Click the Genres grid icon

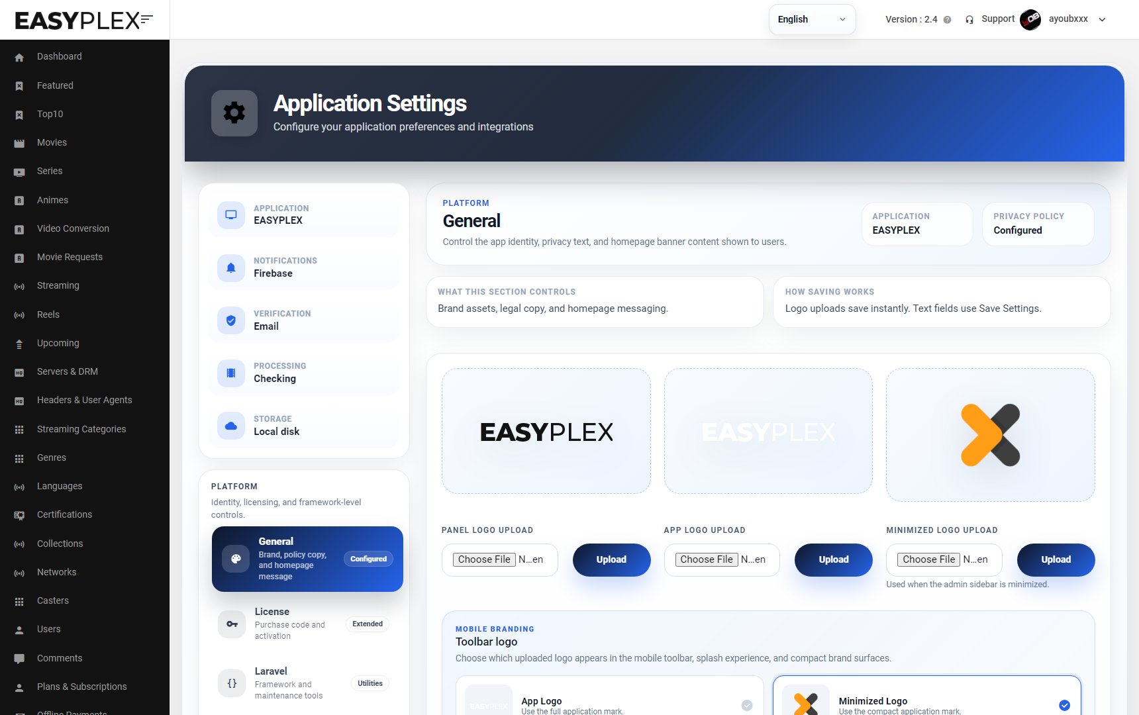(19, 458)
